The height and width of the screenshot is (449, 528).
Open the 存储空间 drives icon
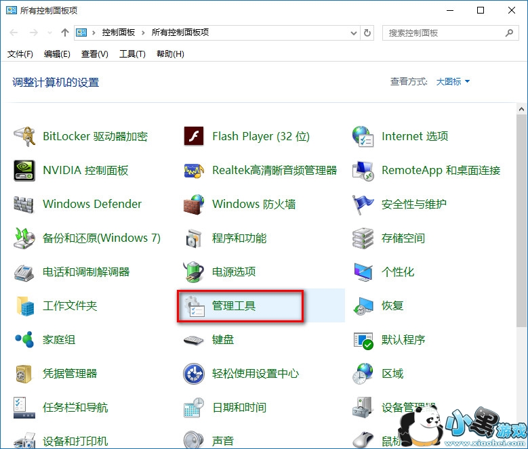[x=363, y=238]
